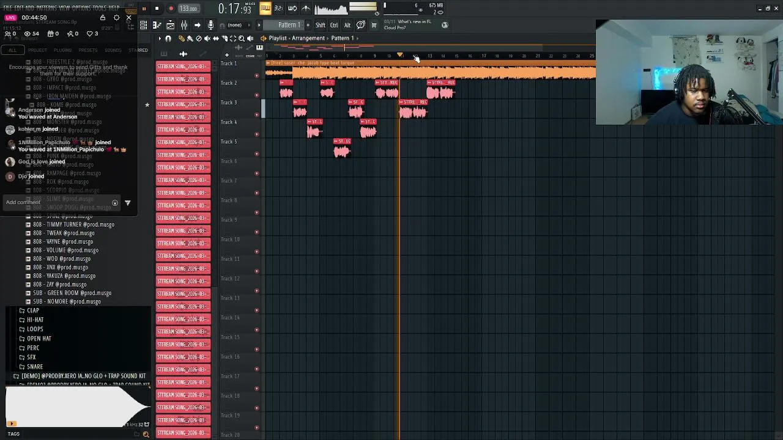The height and width of the screenshot is (440, 783).
Task: Choose the Select marquee tool
Action: point(233,38)
